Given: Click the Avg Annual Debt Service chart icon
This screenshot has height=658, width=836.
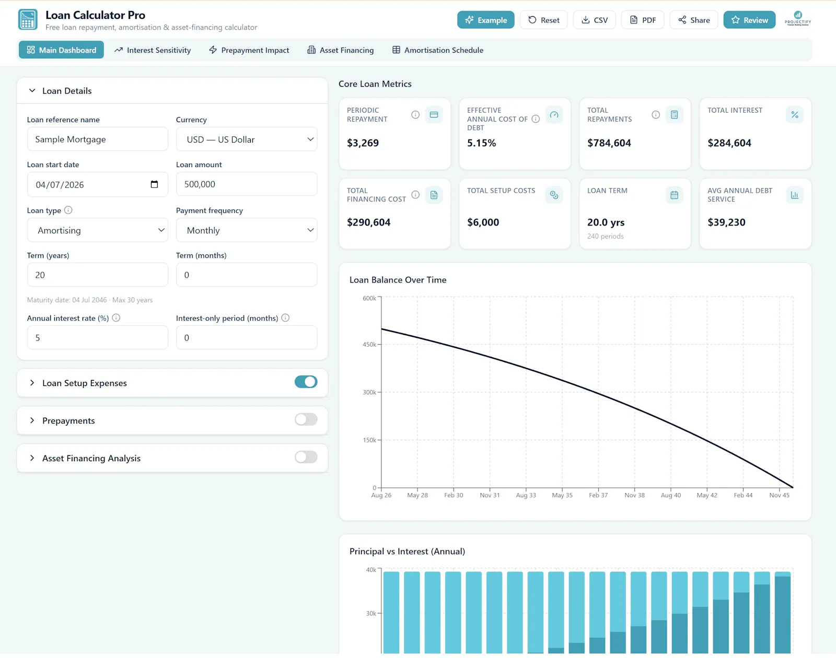Looking at the screenshot, I should 794,195.
